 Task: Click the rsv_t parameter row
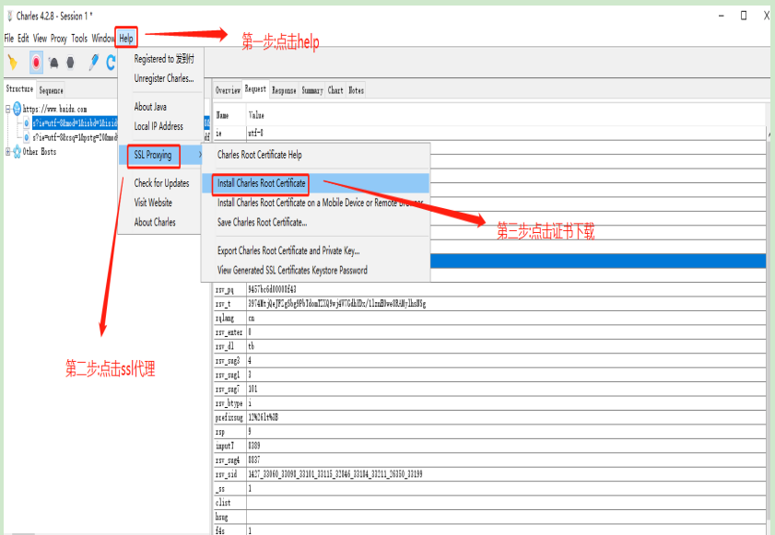point(490,304)
